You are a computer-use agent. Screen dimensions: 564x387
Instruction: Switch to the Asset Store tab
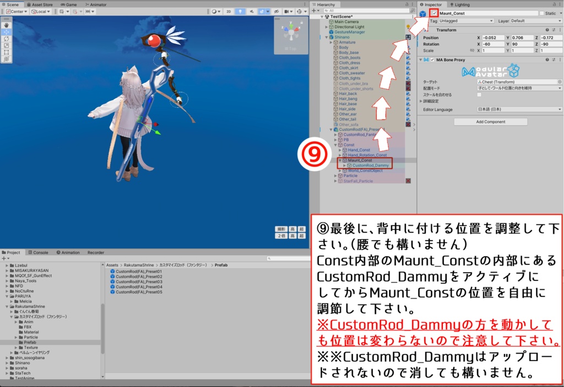40,4
